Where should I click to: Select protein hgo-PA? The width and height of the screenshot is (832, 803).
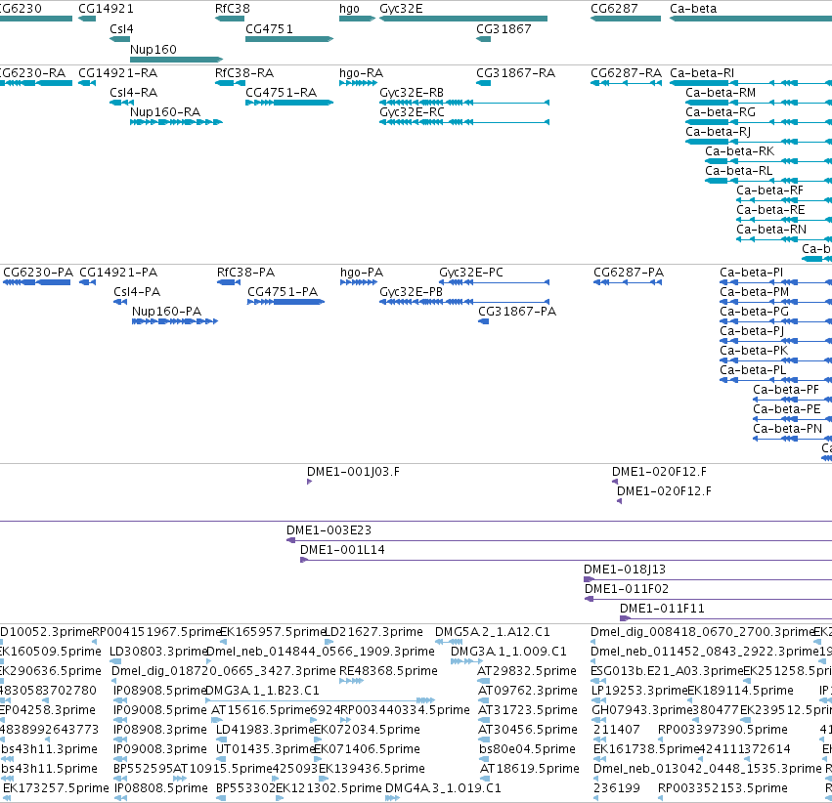pyautogui.click(x=359, y=282)
